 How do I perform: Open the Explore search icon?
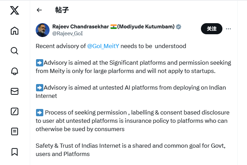click(x=15, y=51)
